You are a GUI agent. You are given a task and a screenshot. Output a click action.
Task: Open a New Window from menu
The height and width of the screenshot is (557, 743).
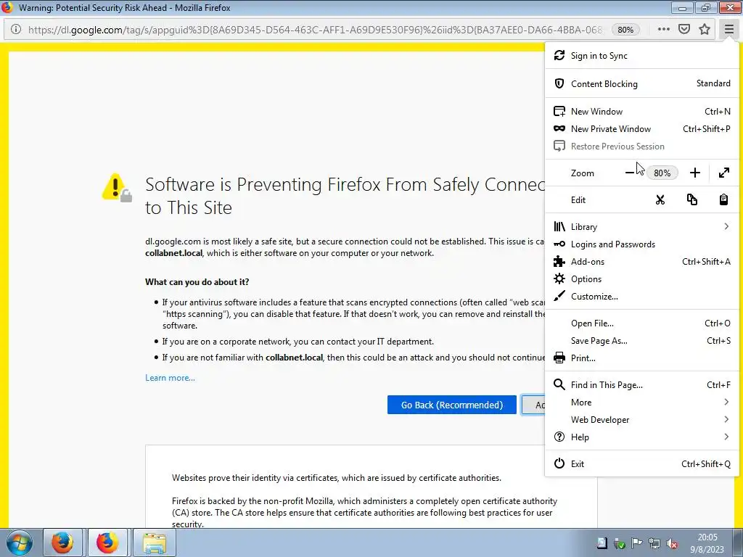pos(642,111)
